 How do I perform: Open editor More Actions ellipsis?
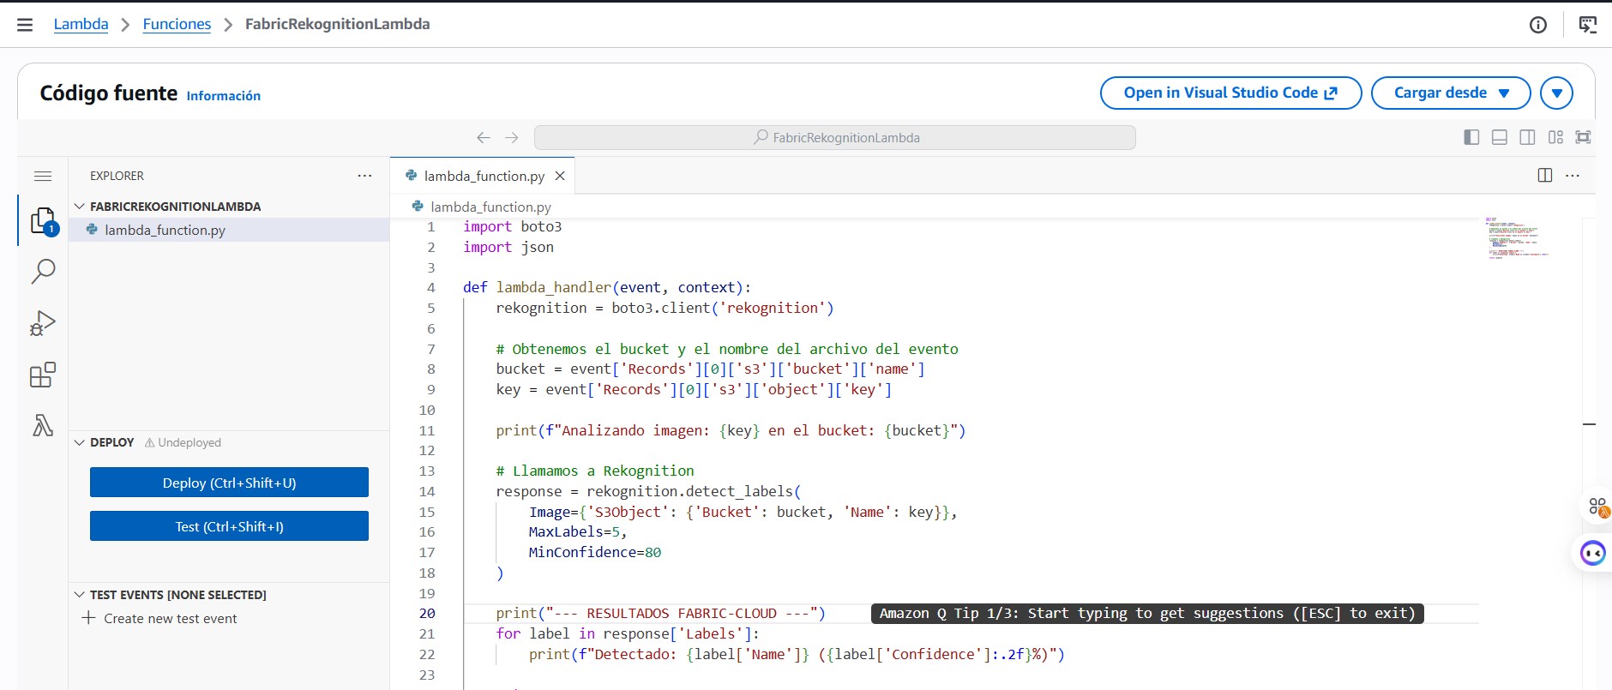click(1573, 176)
